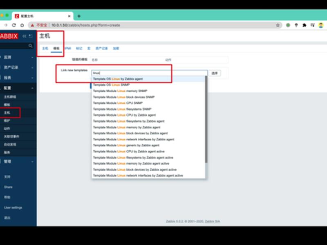Click the not-secure warning triangle icon
The height and width of the screenshot is (245, 327).
tap(32, 25)
